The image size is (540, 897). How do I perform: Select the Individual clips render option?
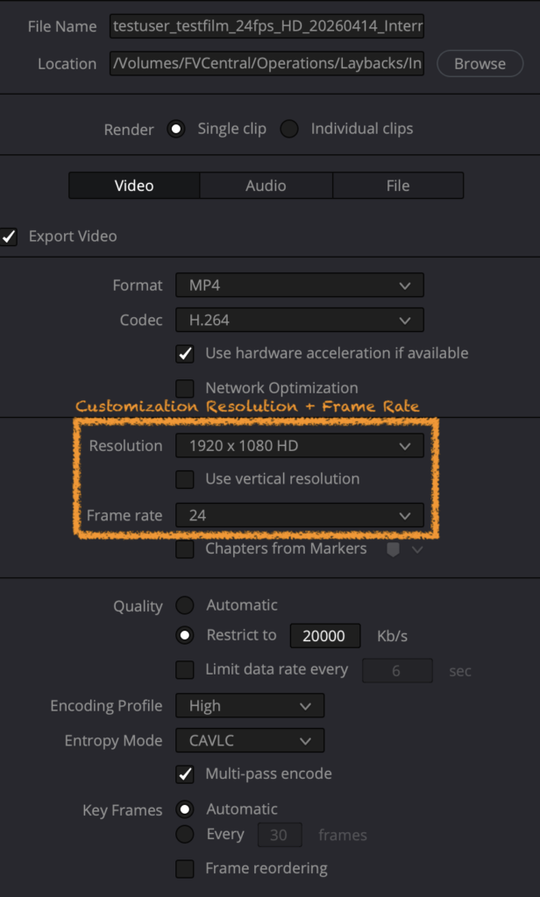(289, 129)
